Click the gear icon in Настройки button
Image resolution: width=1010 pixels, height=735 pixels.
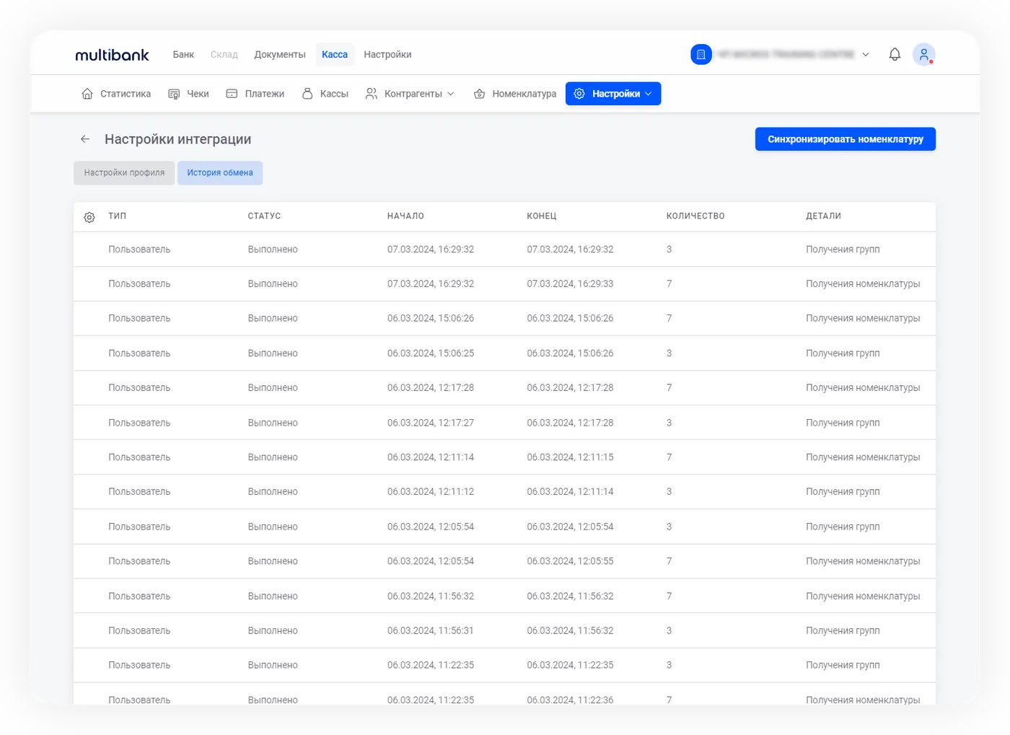tap(579, 94)
